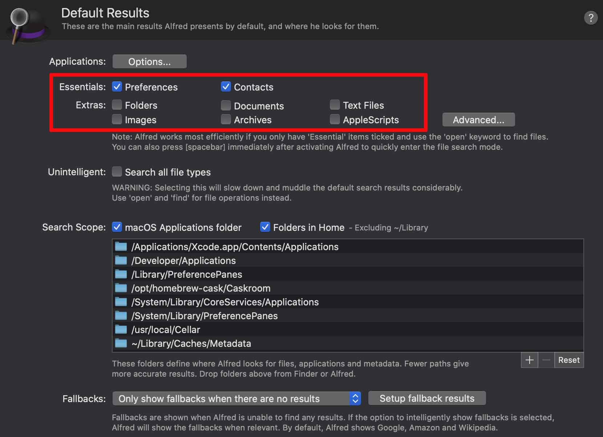This screenshot has height=437, width=603.
Task: Enable the Text Files checkbox
Action: point(335,105)
